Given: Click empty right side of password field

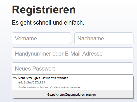Looking at the screenshot, I should tap(100, 69).
